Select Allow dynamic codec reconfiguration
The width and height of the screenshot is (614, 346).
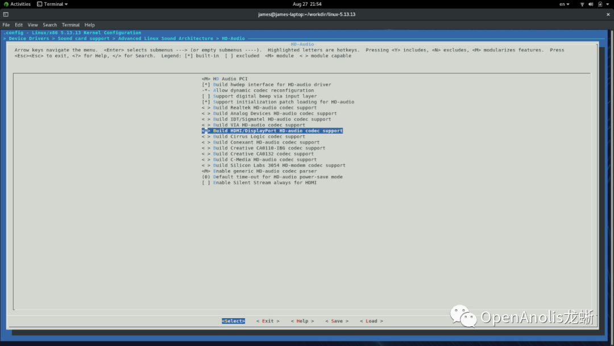pyautogui.click(x=258, y=90)
